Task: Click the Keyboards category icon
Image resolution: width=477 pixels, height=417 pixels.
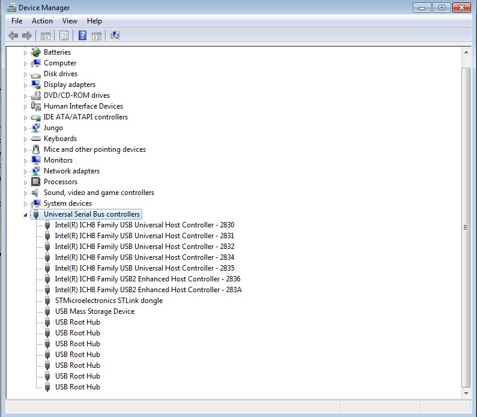Action: (x=35, y=139)
